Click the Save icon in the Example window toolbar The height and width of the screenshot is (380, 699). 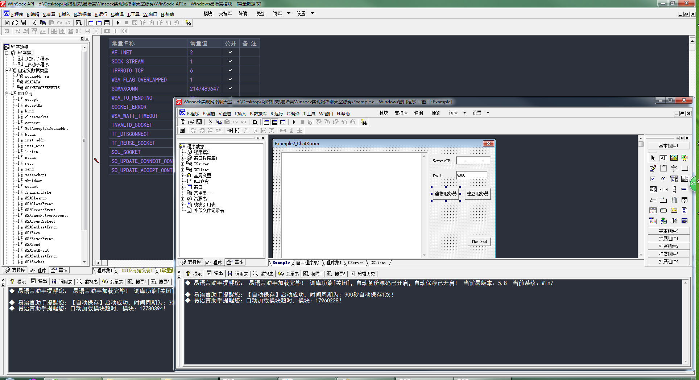[x=199, y=122]
